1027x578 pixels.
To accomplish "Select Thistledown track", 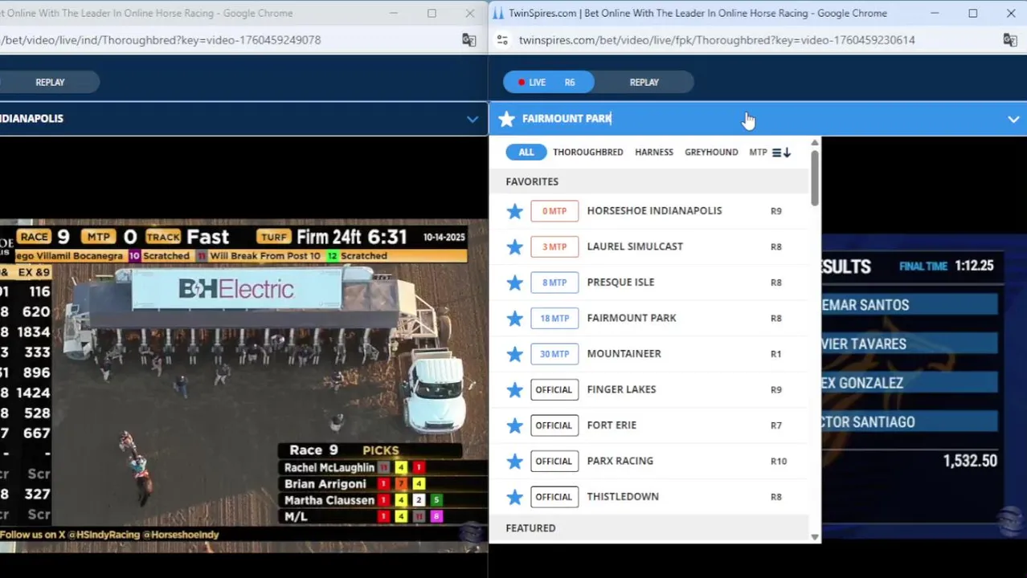I will (623, 496).
